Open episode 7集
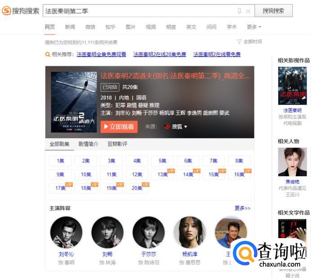Image resolution: width=311 pixels, height=278 pixels. (213, 161)
